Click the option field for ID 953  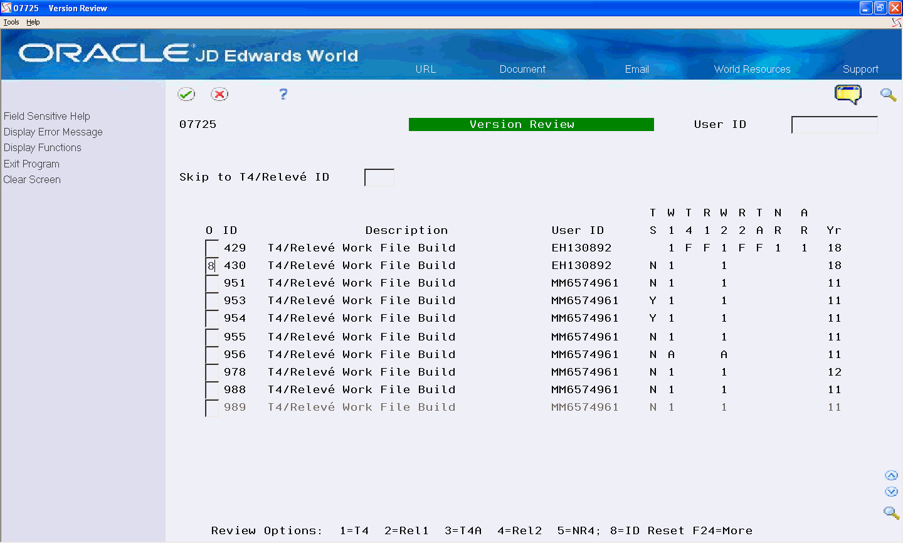[x=212, y=301]
